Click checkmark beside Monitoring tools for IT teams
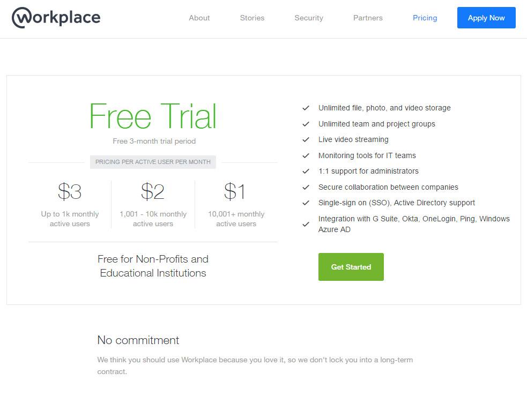Image resolution: width=527 pixels, height=410 pixels. 306,156
